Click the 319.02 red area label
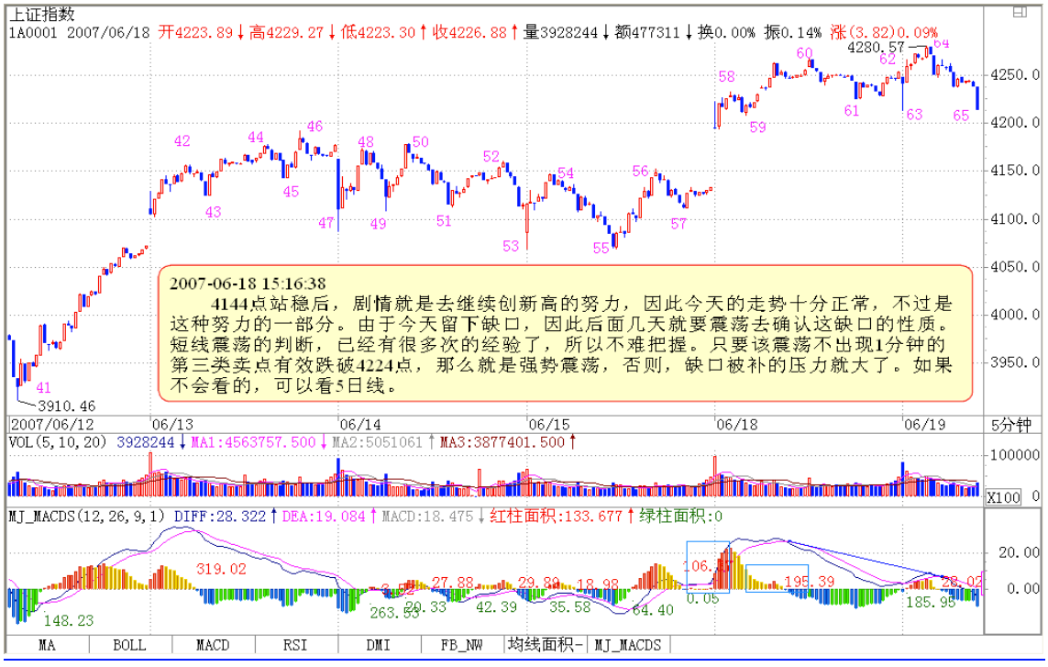Viewport: 1048px width, 667px height. pos(221,570)
